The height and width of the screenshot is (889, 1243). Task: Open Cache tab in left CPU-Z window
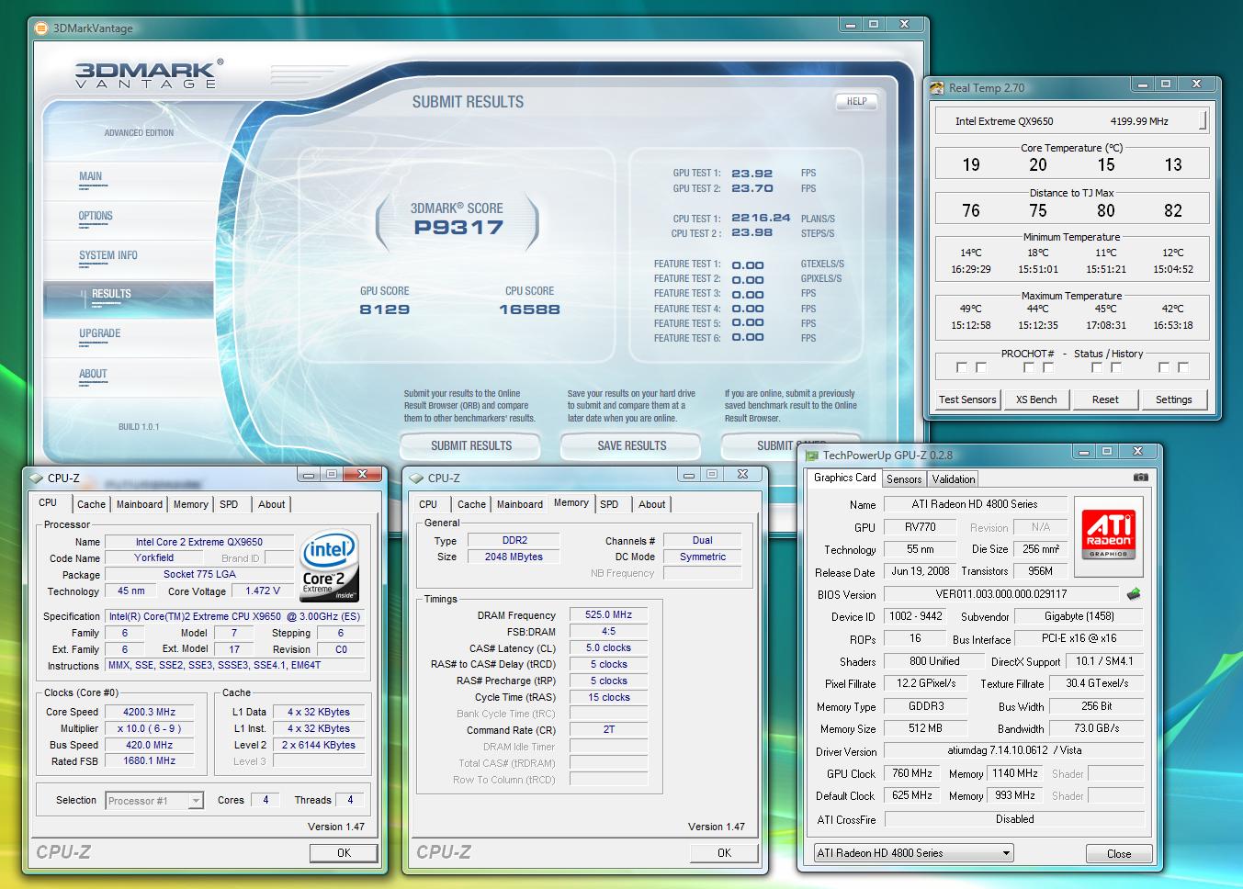[91, 504]
